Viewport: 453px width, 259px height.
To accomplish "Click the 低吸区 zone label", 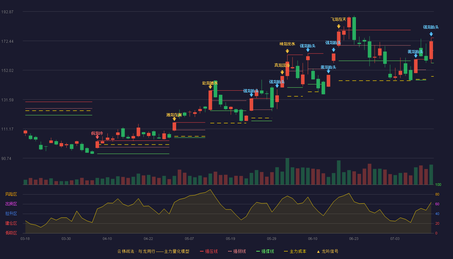I will pyautogui.click(x=11, y=233).
